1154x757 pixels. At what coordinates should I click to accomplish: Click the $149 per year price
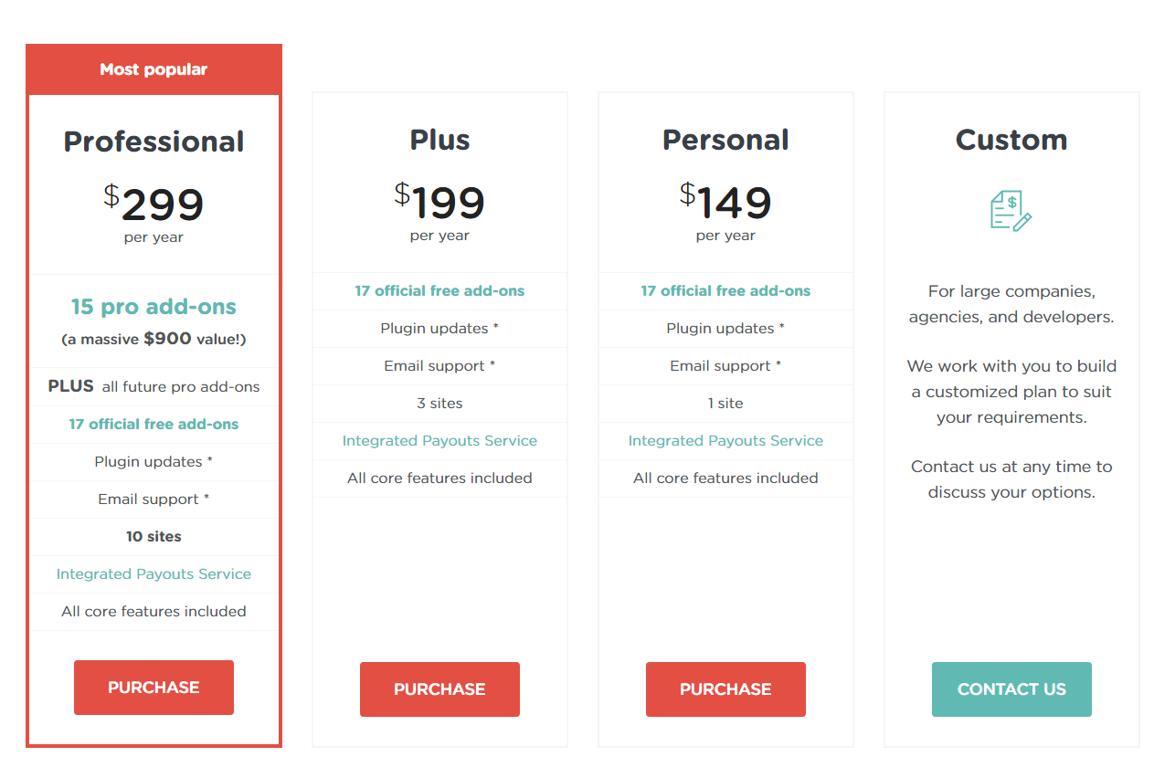[x=725, y=205]
